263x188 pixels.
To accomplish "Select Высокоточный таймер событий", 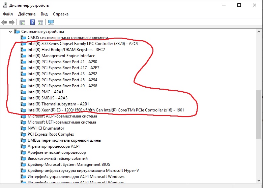I will point(58,158).
